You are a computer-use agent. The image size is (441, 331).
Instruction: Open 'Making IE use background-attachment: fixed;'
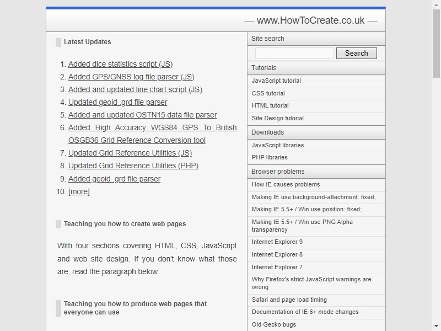click(x=316, y=197)
